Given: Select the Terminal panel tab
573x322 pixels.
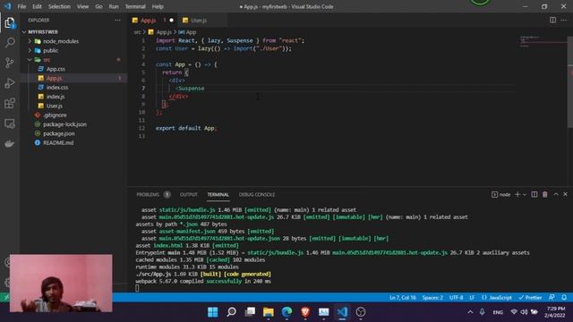Looking at the screenshot, I should [x=218, y=195].
